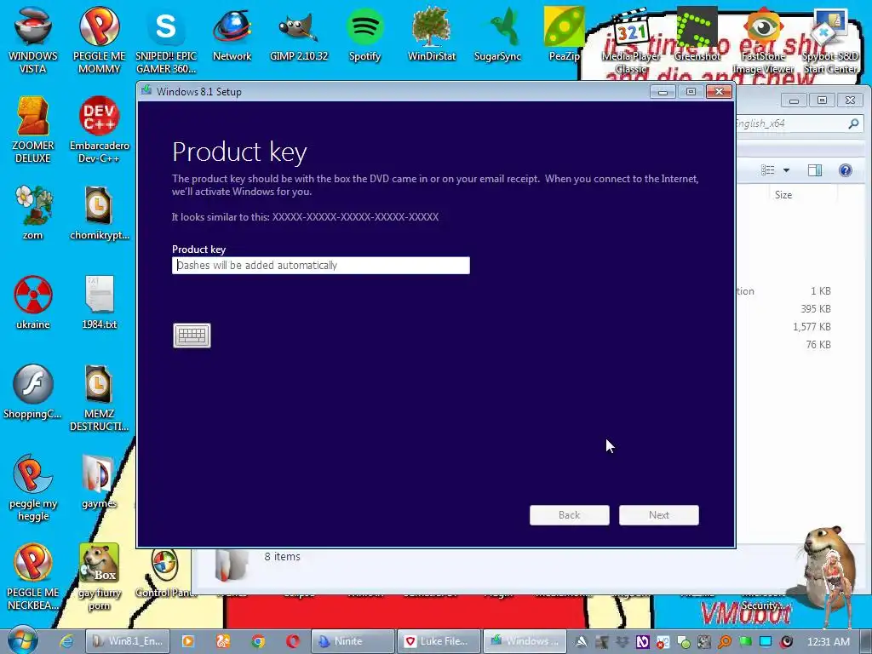The height and width of the screenshot is (654, 872).
Task: Select the zom desktop icon
Action: point(33,212)
